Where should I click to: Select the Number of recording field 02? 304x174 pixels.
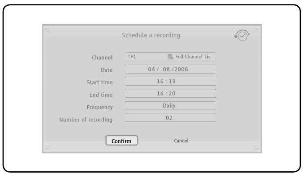pos(170,118)
